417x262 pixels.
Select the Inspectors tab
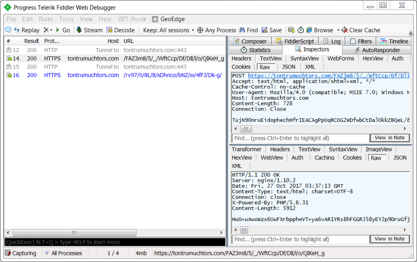[312, 49]
